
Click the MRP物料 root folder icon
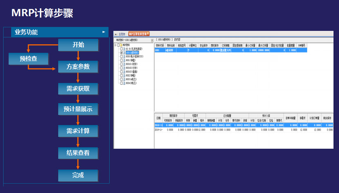point(121,45)
